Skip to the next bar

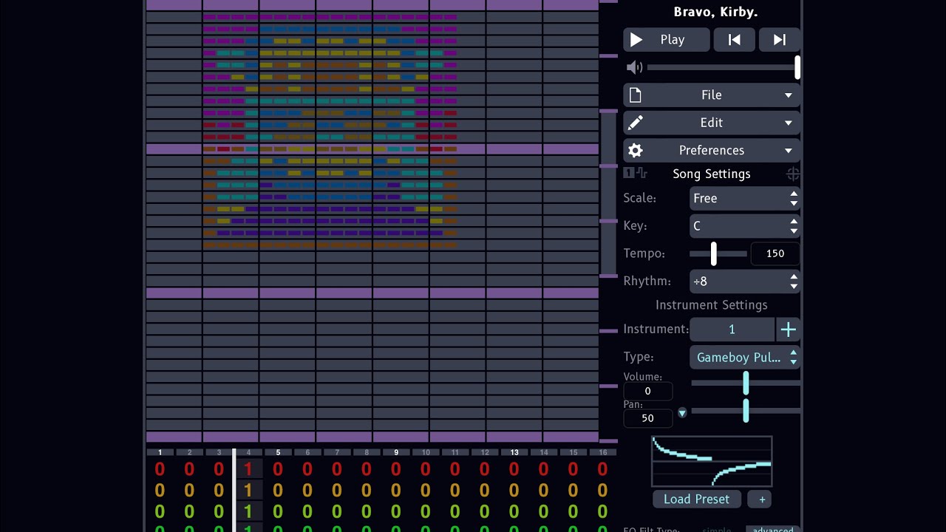pos(780,40)
